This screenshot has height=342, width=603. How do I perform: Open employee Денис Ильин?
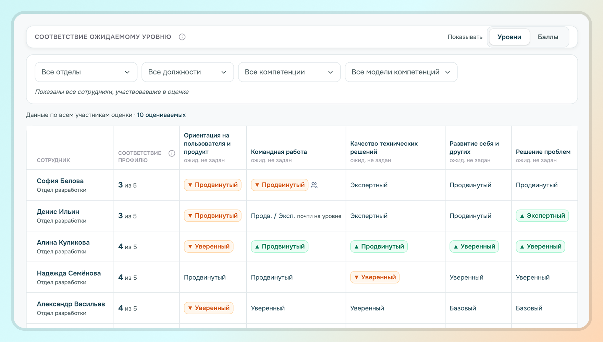[x=58, y=212]
